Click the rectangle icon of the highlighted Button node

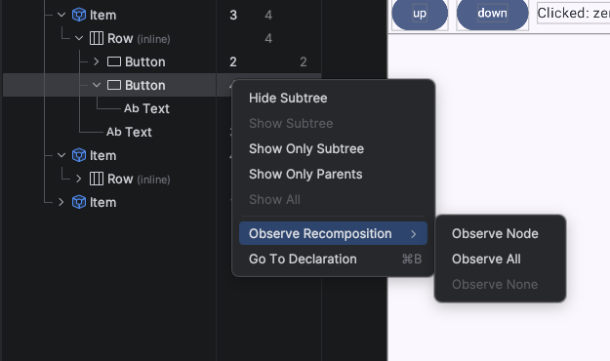(x=114, y=85)
